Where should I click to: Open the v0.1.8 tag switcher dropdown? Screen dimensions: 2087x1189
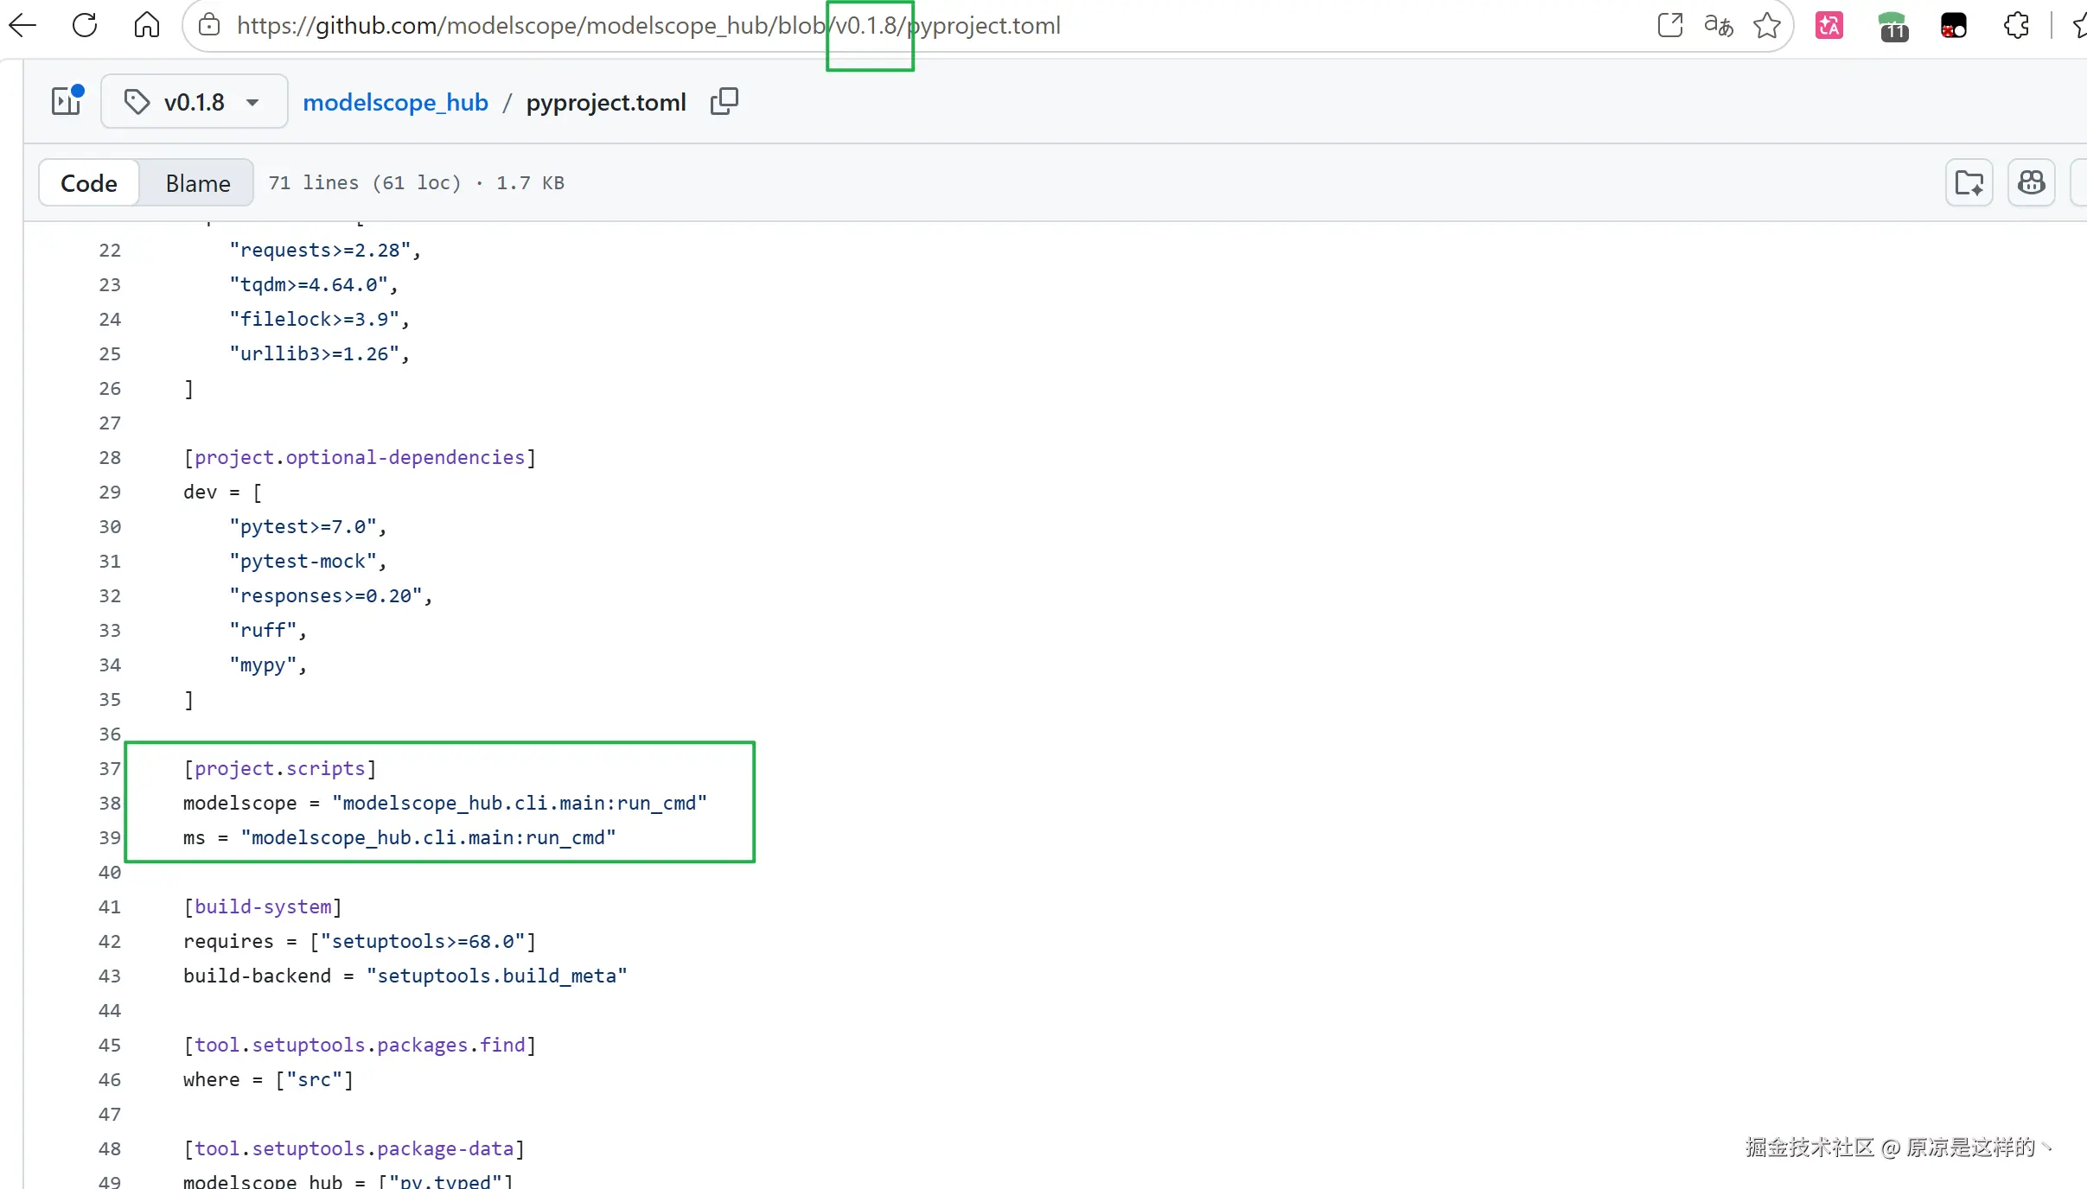(x=195, y=102)
